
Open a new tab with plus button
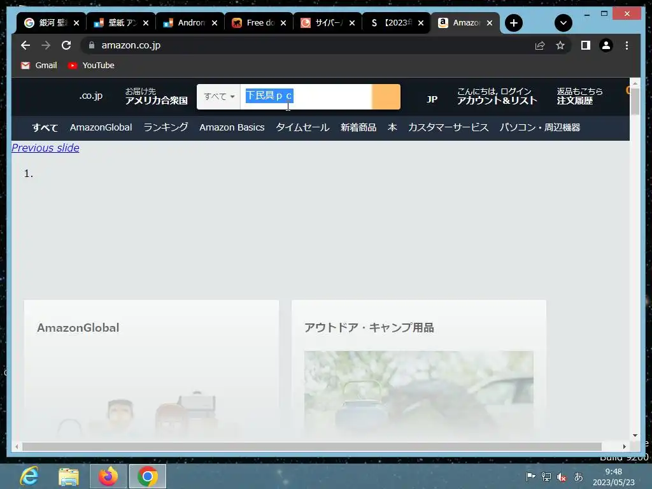pyautogui.click(x=514, y=23)
